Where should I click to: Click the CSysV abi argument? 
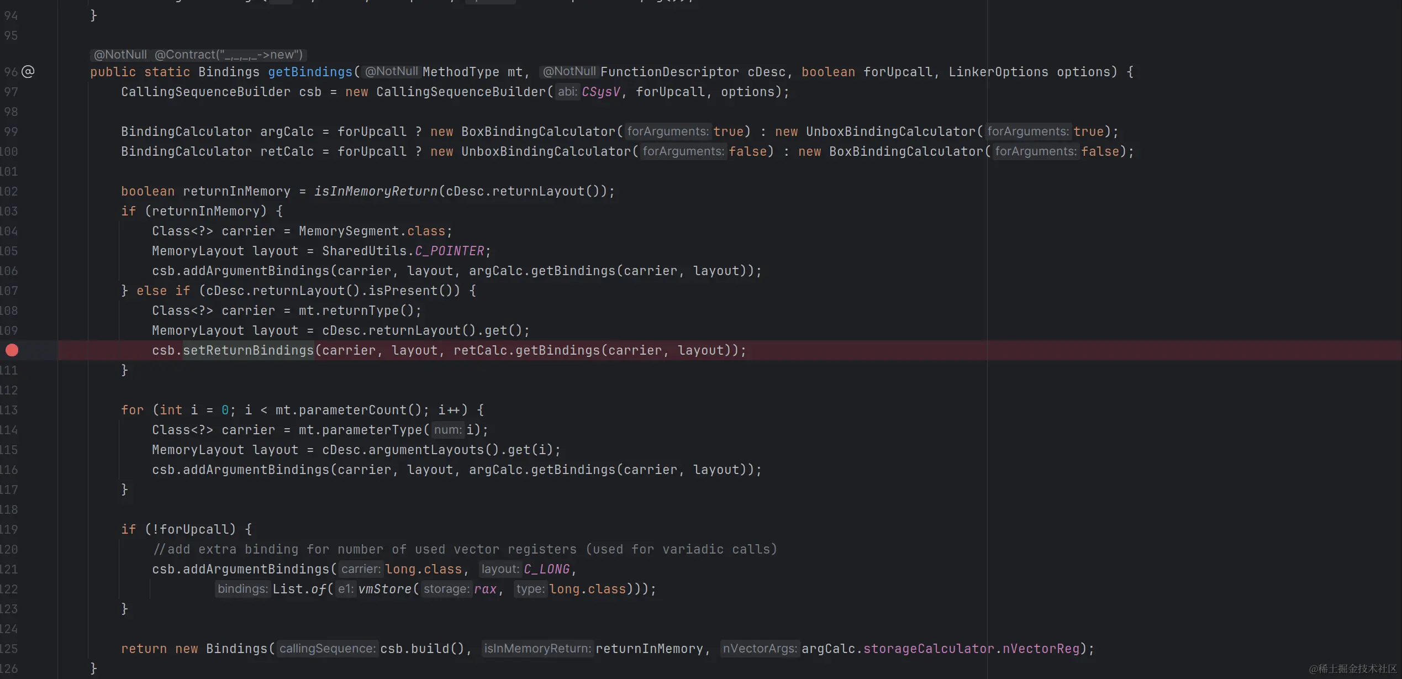[601, 92]
